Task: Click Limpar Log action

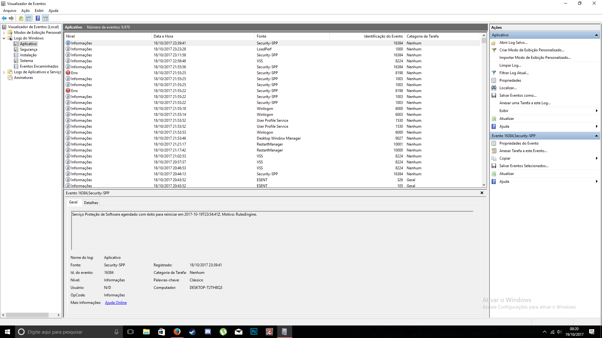Action: (510, 65)
